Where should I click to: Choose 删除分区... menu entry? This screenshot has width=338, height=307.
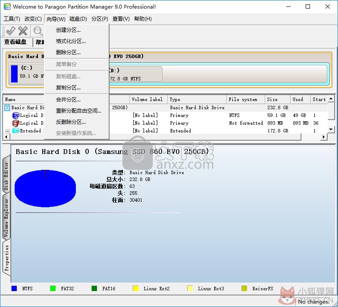pos(77,52)
